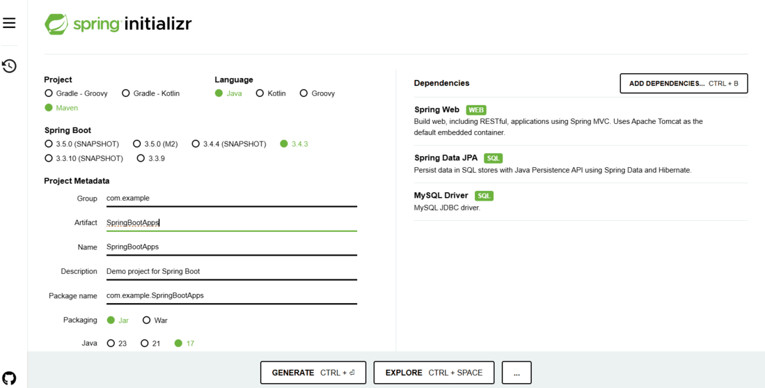Click the Explore button
Screen dimensions: 765x388
pyautogui.click(x=434, y=373)
